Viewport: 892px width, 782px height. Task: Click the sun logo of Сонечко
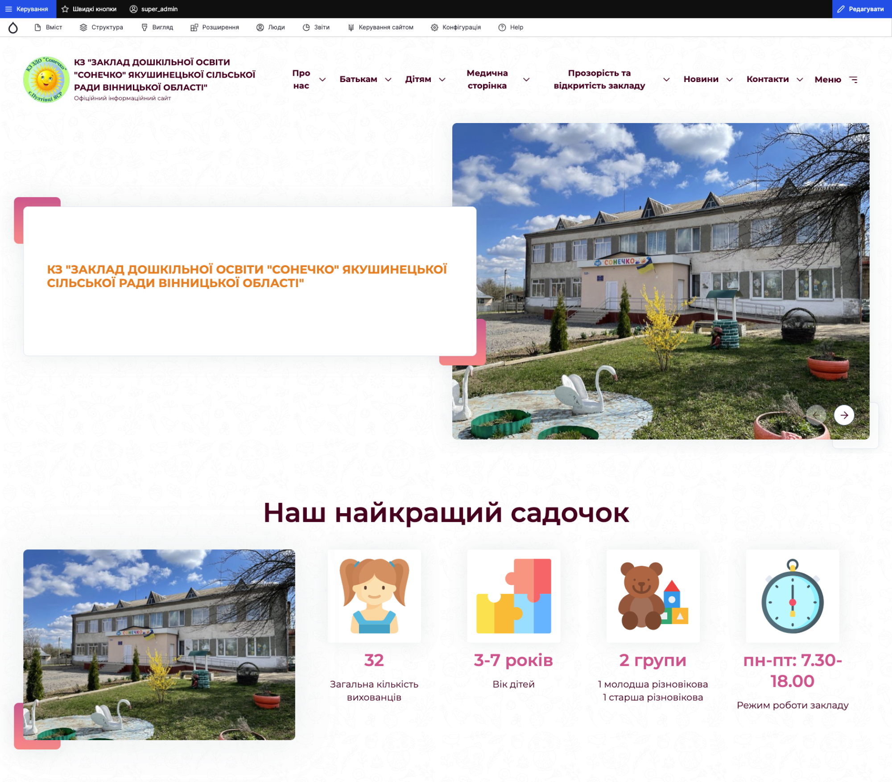click(x=46, y=79)
